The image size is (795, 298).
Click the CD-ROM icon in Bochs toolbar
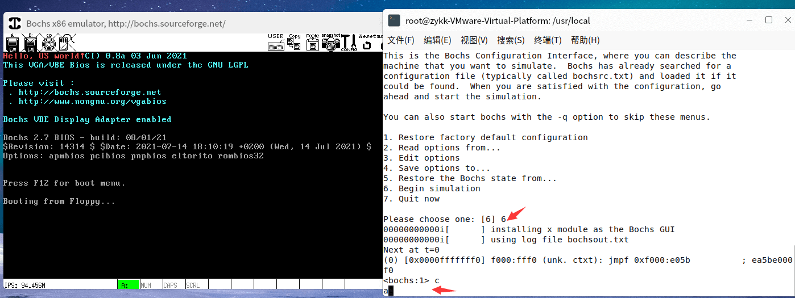(49, 43)
